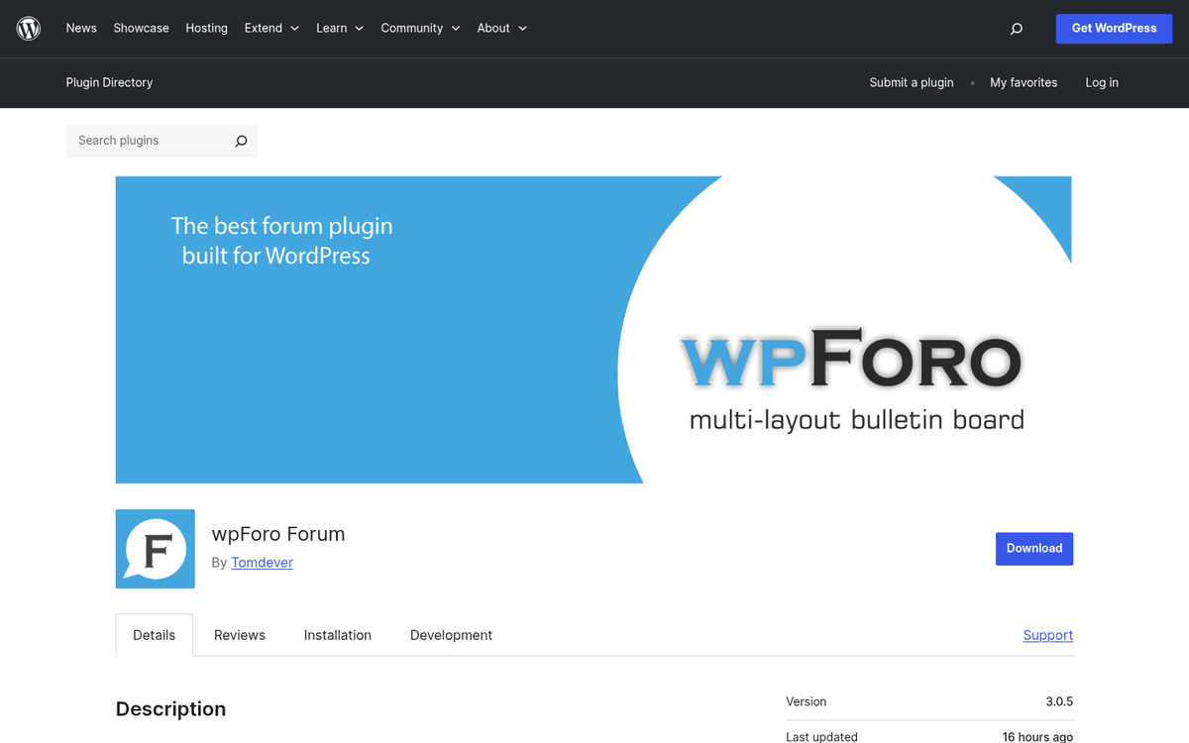Click the wpForo banner image

pos(594,329)
